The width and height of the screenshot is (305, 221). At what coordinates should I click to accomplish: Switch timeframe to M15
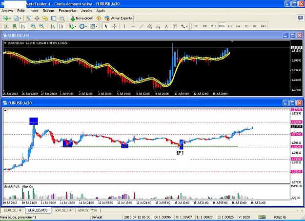coord(213,26)
